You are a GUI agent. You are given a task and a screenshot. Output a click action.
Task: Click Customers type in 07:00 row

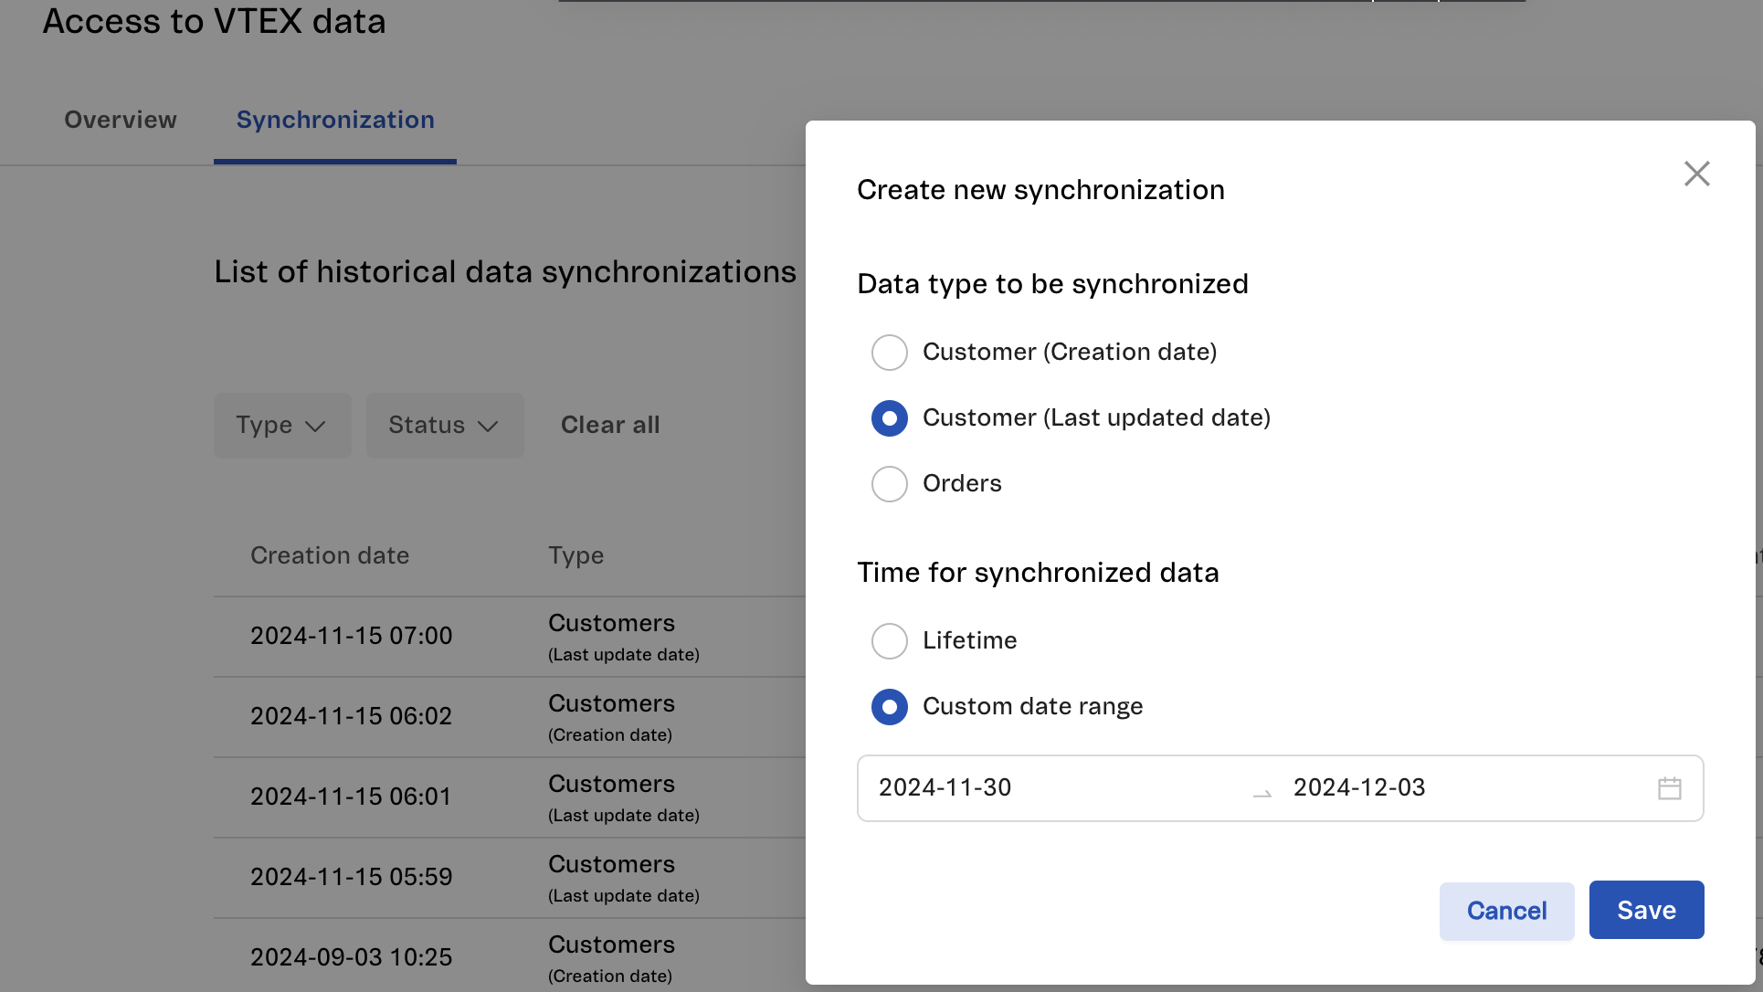(611, 623)
